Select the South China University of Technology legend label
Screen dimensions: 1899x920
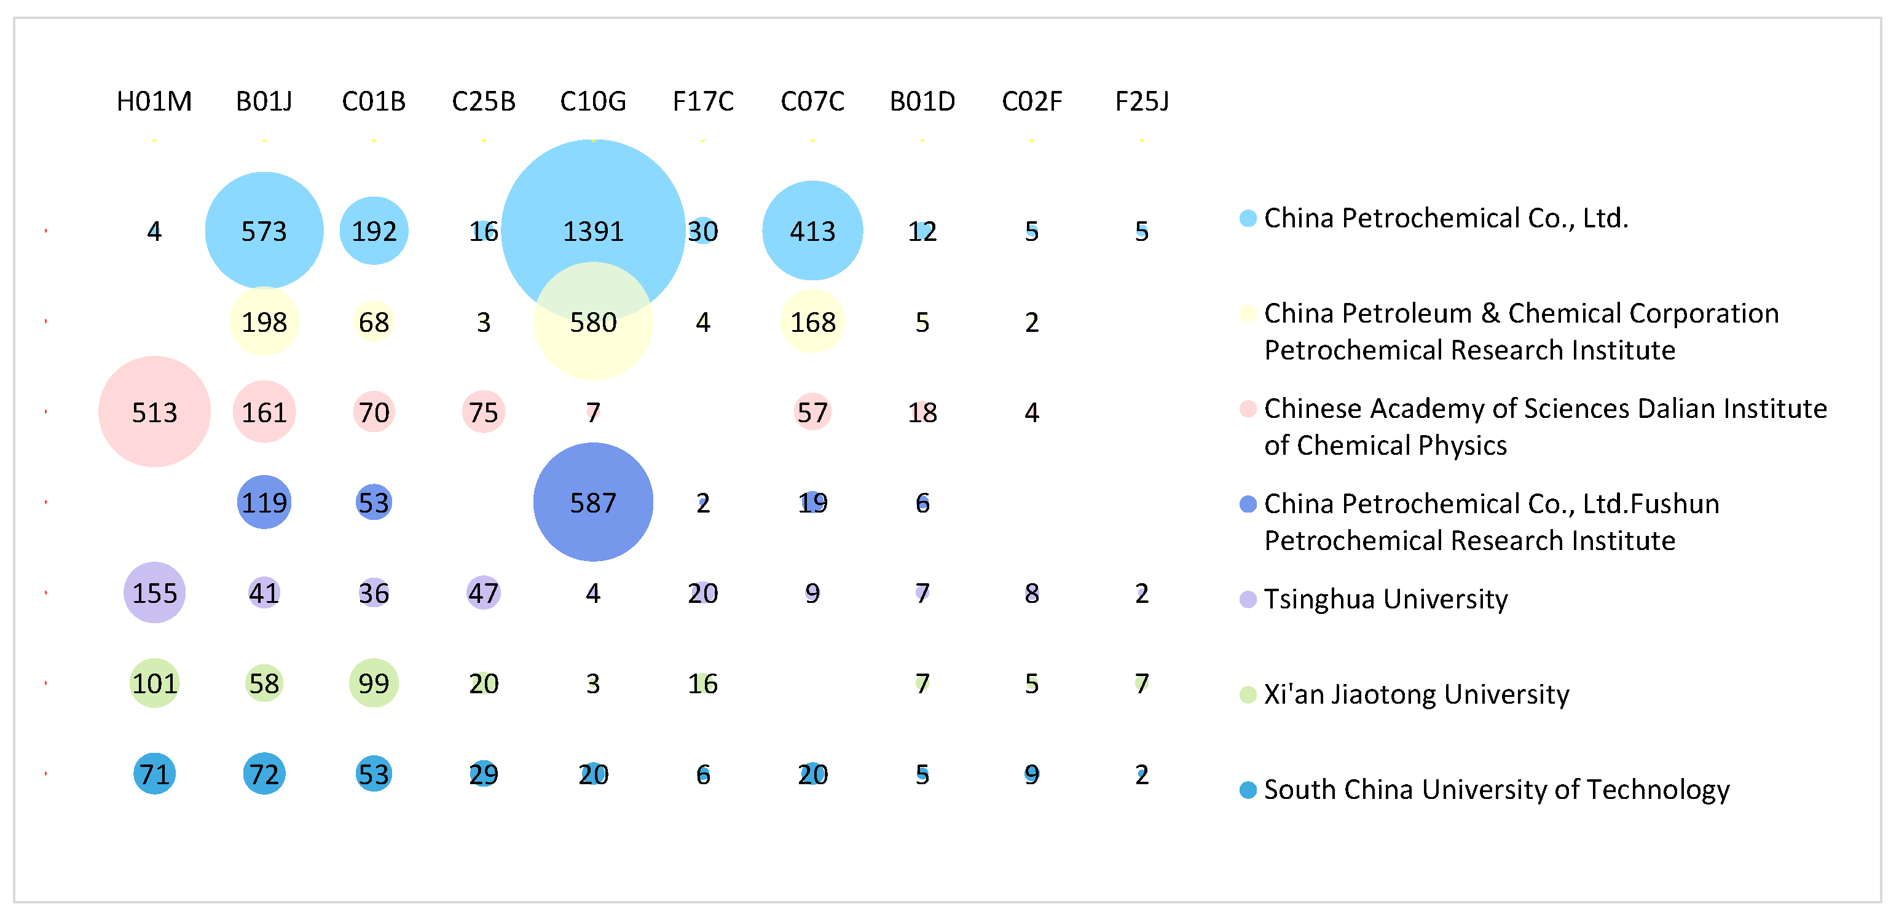1496,790
